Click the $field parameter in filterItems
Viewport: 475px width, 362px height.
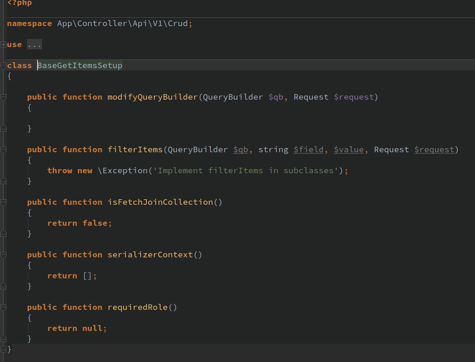(x=309, y=149)
